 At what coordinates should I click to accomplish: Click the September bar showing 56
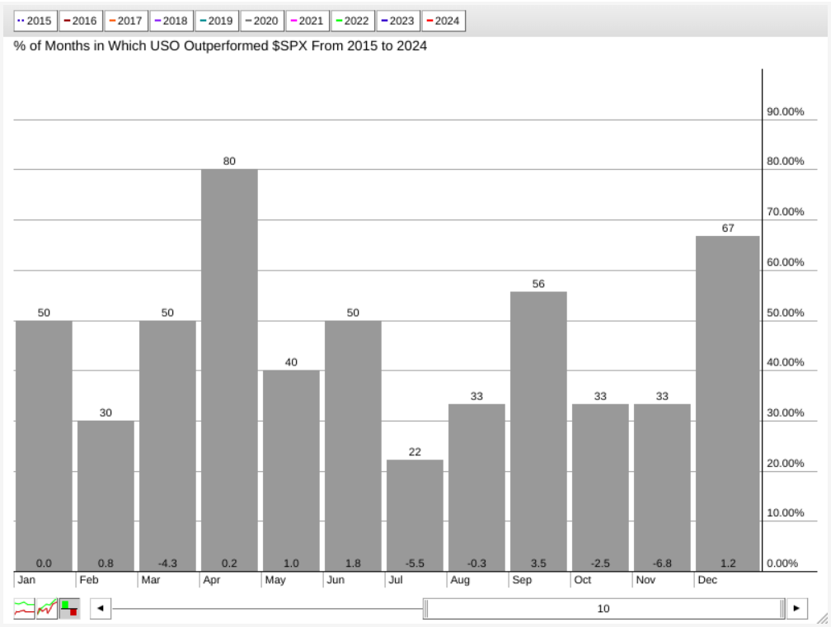pos(538,430)
